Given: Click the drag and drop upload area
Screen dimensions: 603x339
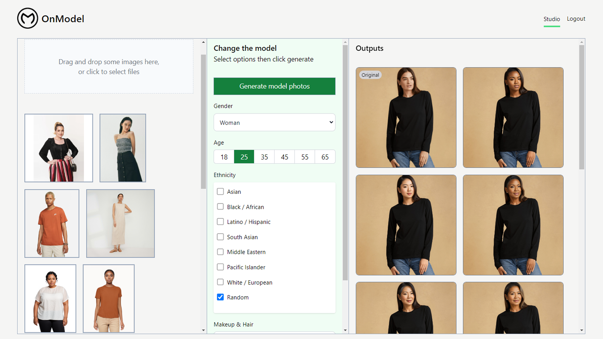Looking at the screenshot, I should [109, 67].
